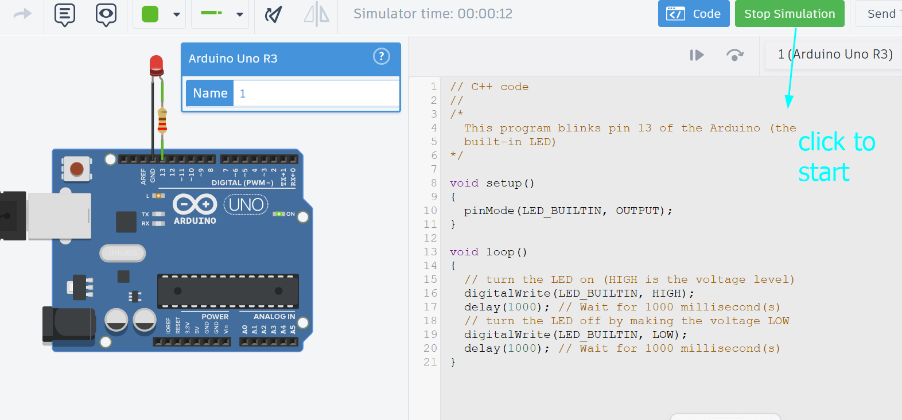Click code line 'void setup()'
Viewport: 902px width, 420px height.
pyautogui.click(x=492, y=183)
